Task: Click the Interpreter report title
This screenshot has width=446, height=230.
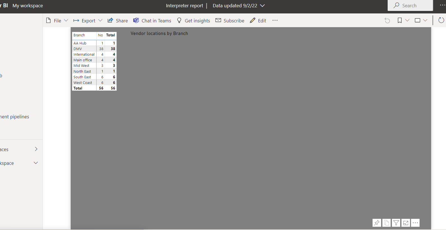Action: coord(185,6)
